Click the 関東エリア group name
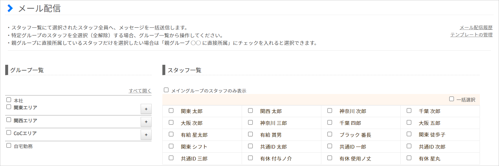Viewport: 499px width, 166px height. coord(25,108)
